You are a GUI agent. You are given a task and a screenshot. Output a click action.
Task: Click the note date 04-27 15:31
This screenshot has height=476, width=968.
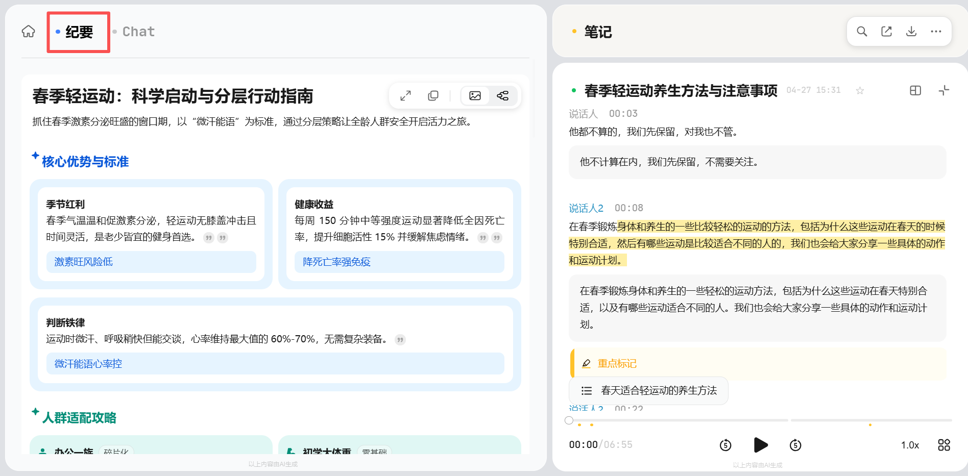[x=813, y=90]
